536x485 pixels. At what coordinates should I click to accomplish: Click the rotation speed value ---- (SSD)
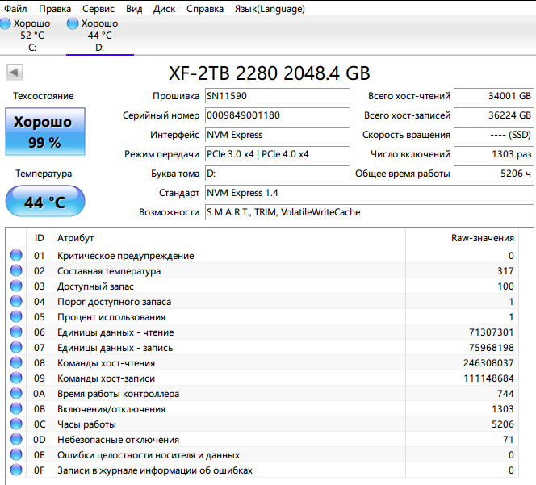click(493, 135)
